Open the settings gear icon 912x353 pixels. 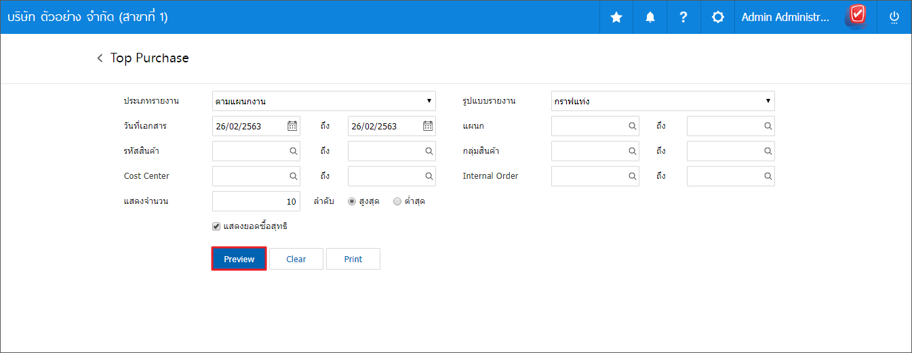[717, 18]
